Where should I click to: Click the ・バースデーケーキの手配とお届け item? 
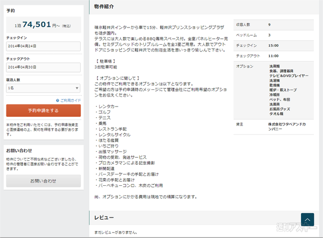coord(127,174)
